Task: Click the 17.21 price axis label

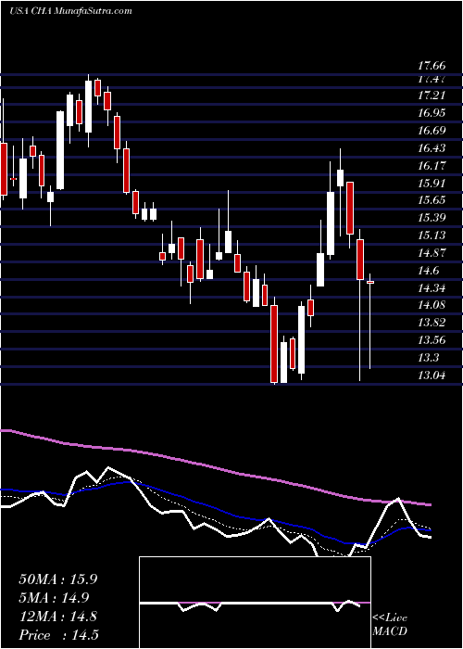Action: [x=432, y=95]
